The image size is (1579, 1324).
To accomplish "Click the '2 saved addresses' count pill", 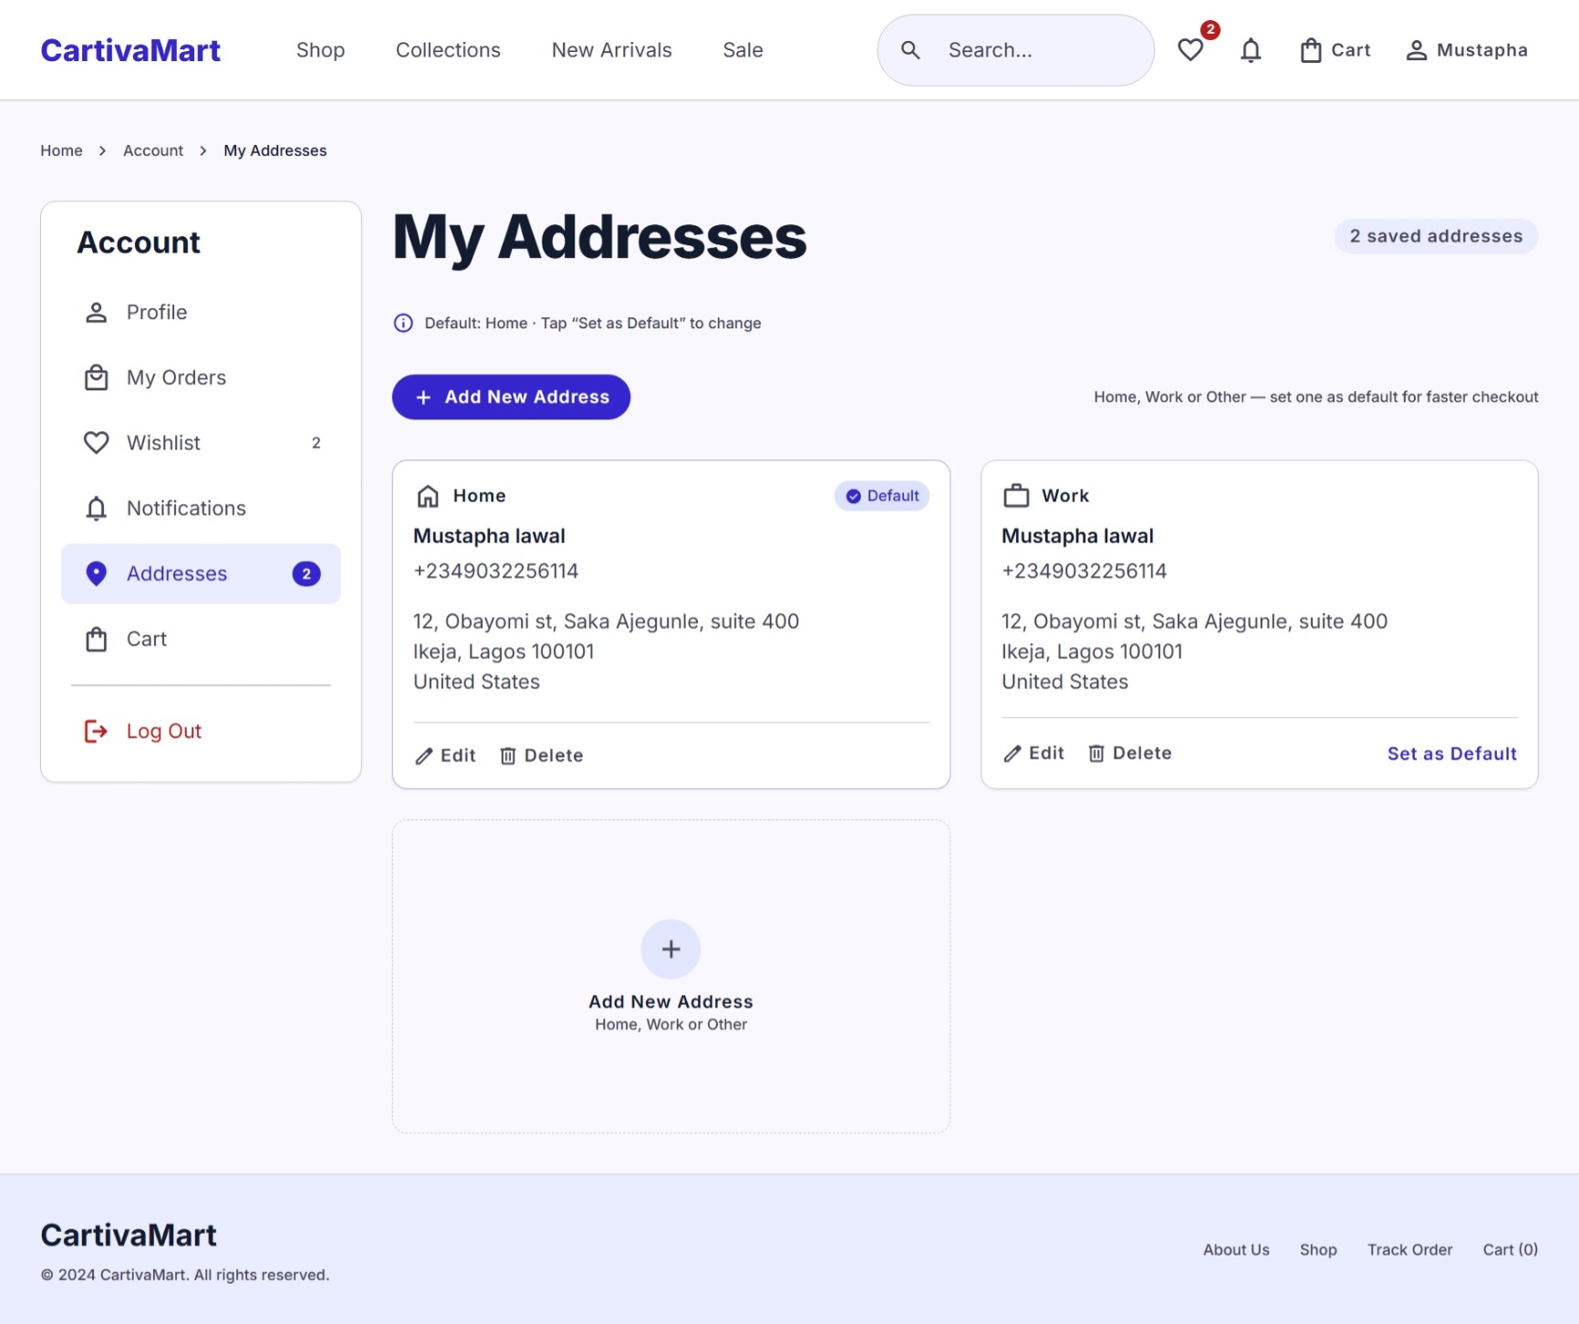I will click(1437, 236).
